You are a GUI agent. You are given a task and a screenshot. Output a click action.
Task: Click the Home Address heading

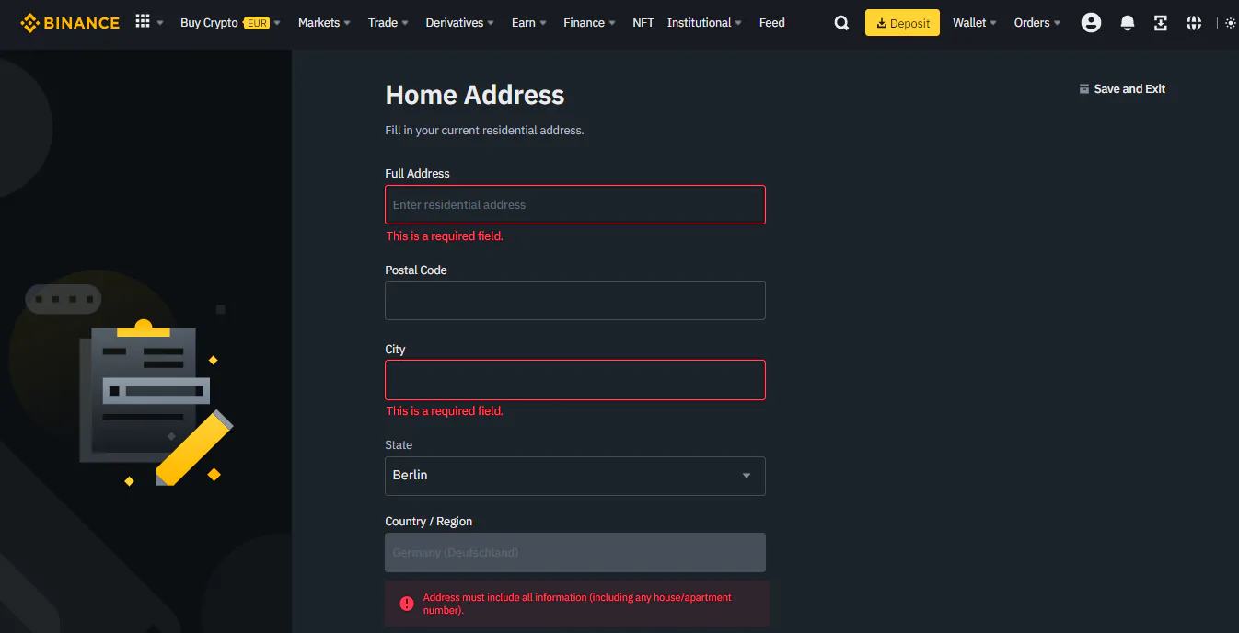click(475, 95)
